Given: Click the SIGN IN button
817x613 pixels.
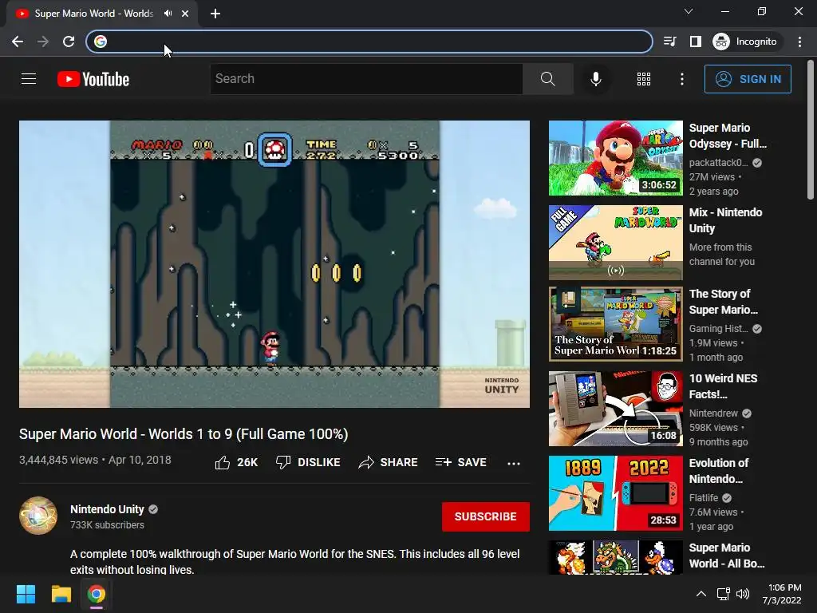Looking at the screenshot, I should click(747, 79).
